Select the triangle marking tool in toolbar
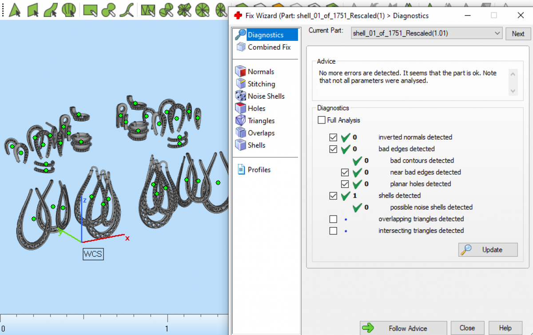 click(15, 9)
